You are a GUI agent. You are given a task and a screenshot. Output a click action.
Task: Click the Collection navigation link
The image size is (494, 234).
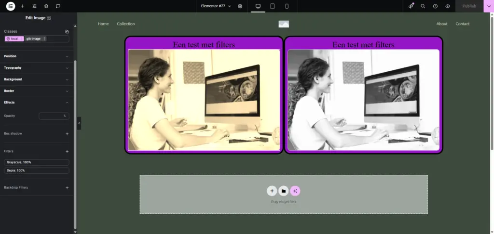click(126, 24)
